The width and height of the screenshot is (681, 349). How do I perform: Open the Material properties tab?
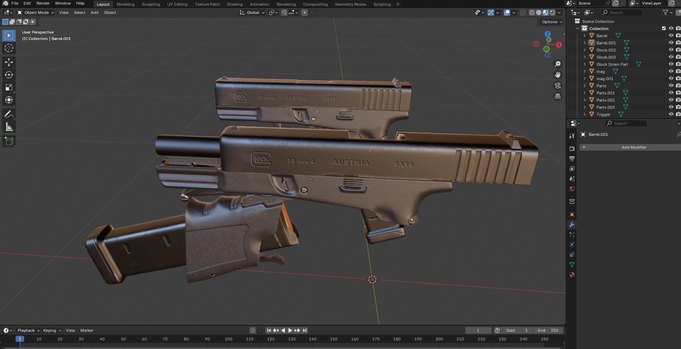572,275
